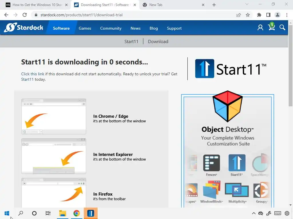
Task: Open Cortana circle on the taskbar
Action: (34, 213)
